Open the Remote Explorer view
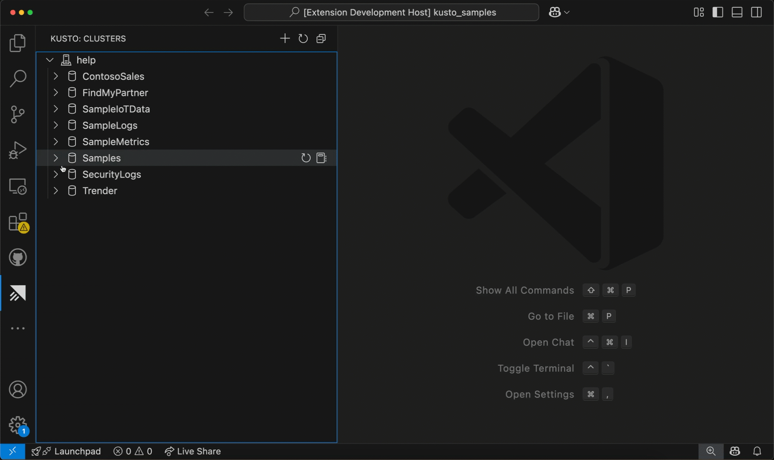 (18, 186)
